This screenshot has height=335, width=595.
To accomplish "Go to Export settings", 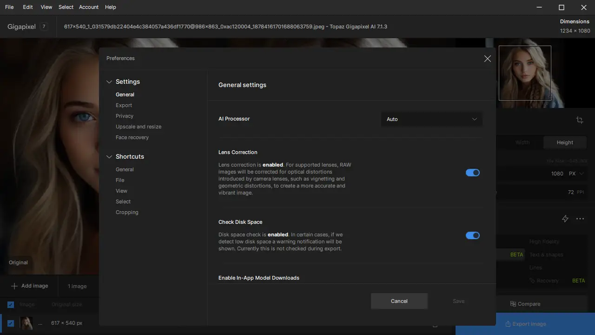I will pos(124,105).
